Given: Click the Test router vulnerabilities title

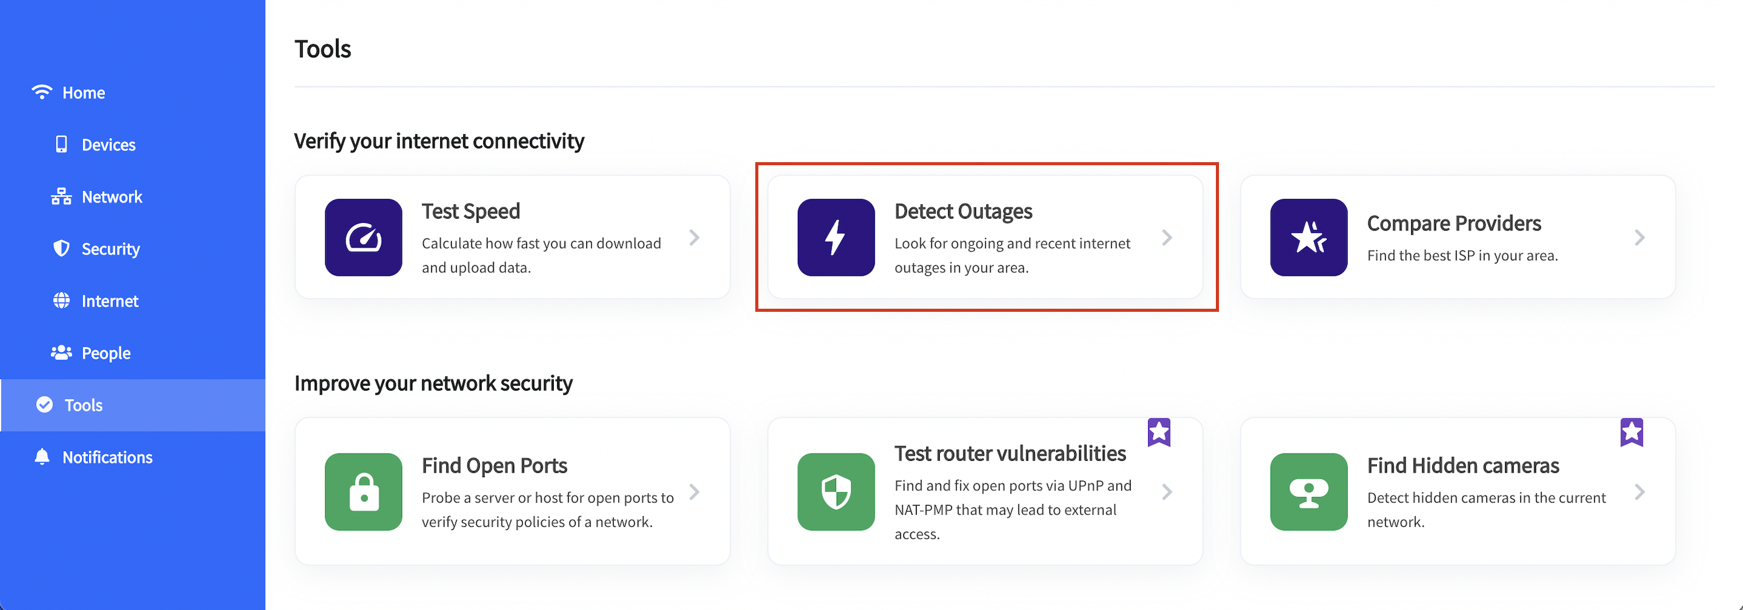Looking at the screenshot, I should (x=1009, y=453).
